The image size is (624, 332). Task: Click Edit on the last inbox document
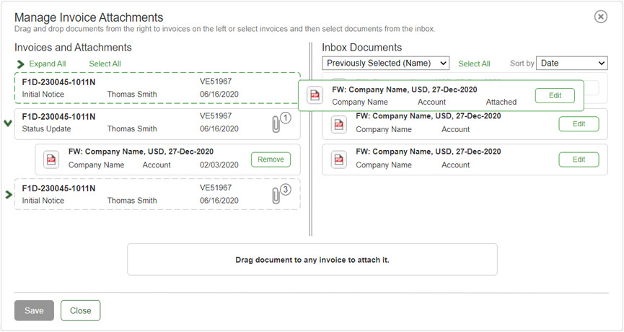579,160
